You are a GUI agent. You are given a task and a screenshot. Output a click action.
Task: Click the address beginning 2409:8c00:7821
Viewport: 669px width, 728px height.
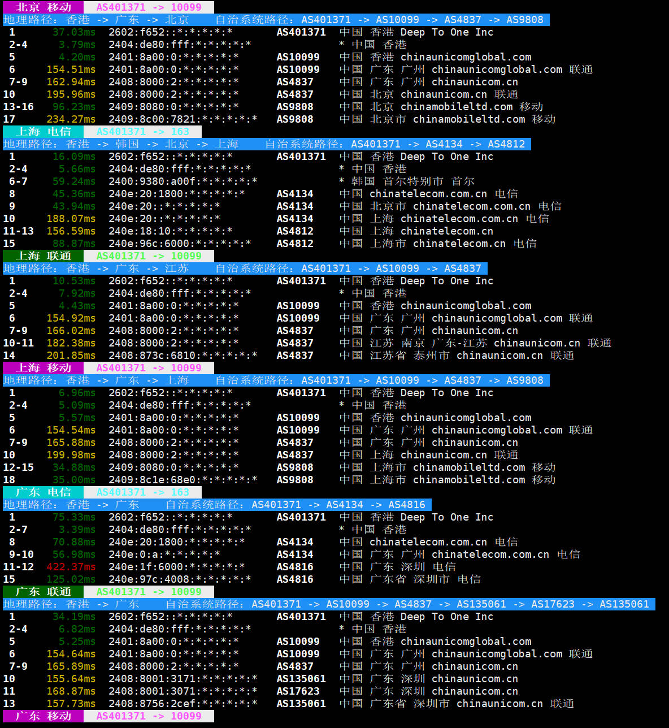[x=183, y=119]
